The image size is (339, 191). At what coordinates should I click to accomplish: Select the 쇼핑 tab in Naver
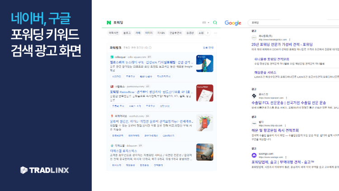[201, 33]
